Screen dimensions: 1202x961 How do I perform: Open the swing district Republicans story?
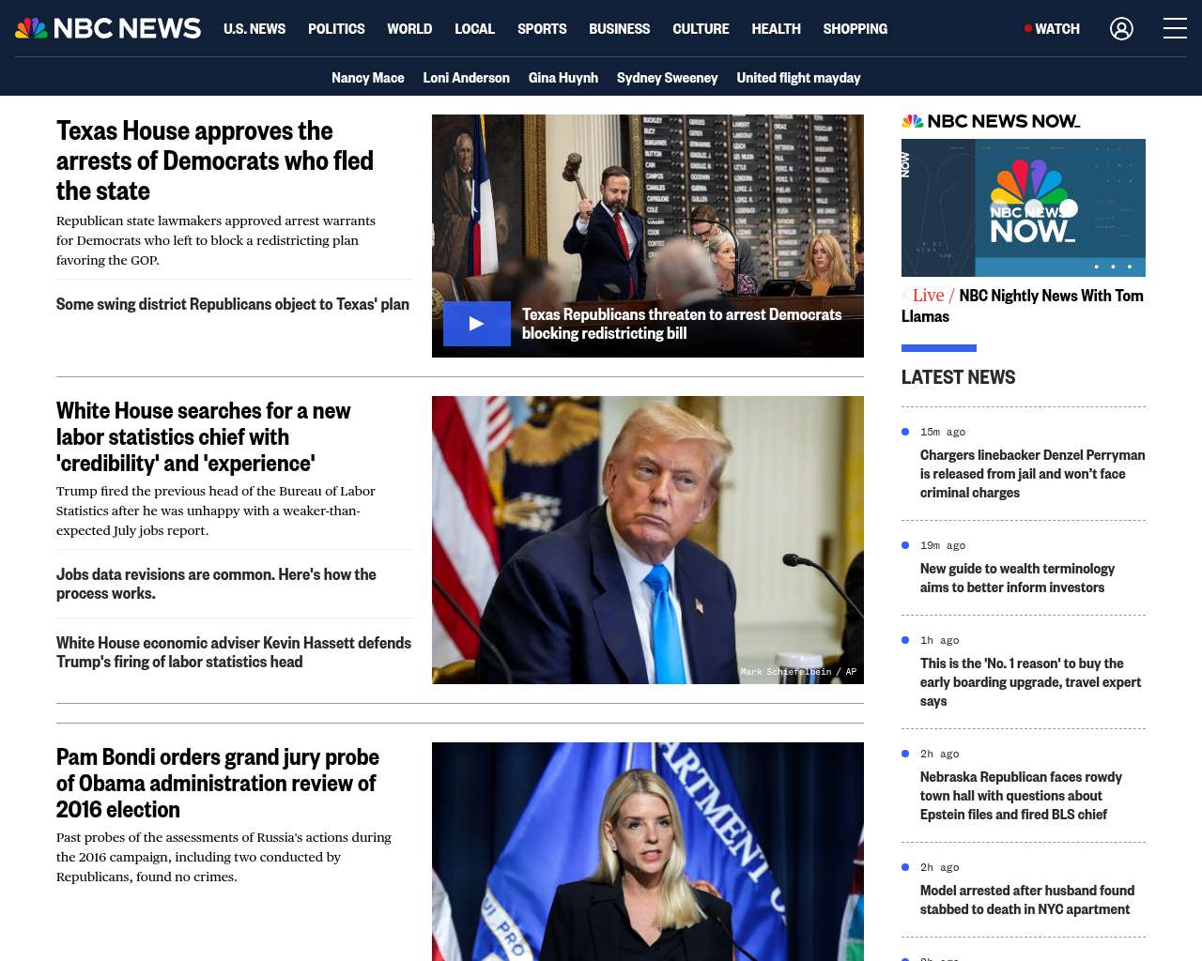[233, 304]
